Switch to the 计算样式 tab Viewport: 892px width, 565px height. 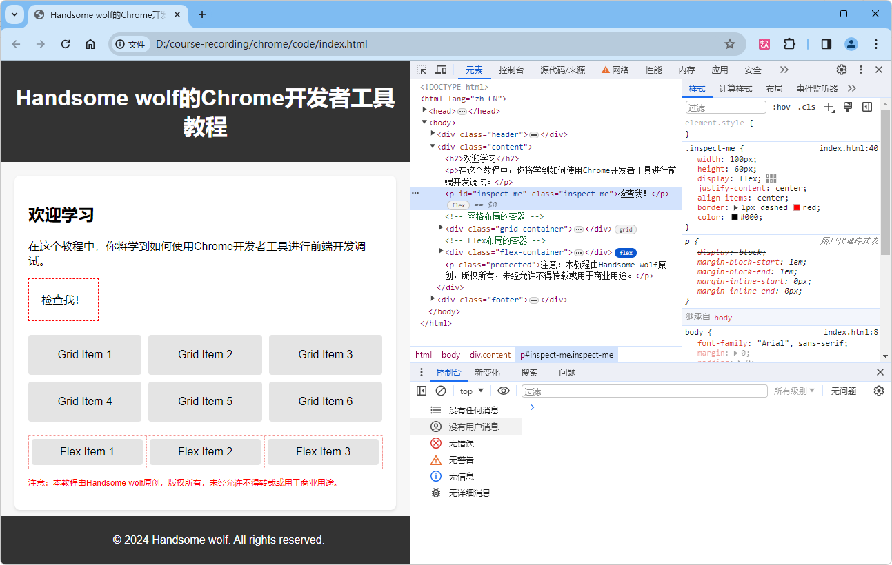click(x=735, y=89)
